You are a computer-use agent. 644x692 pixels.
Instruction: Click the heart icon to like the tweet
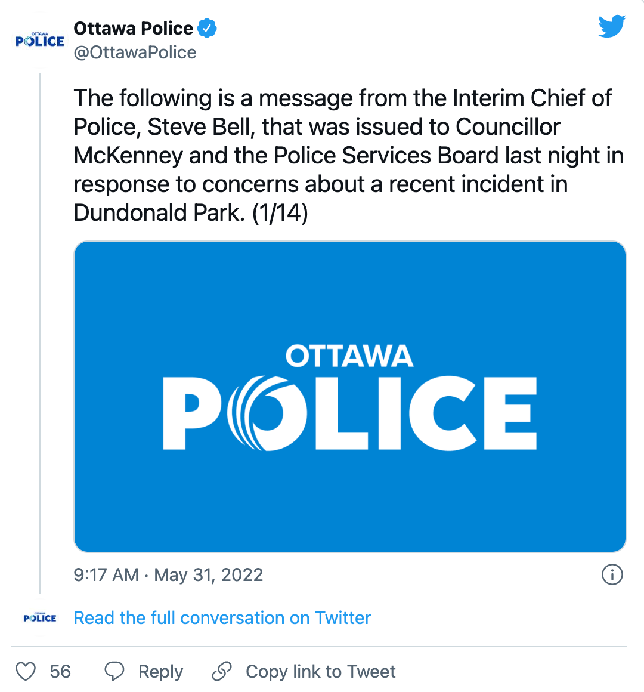click(x=26, y=671)
